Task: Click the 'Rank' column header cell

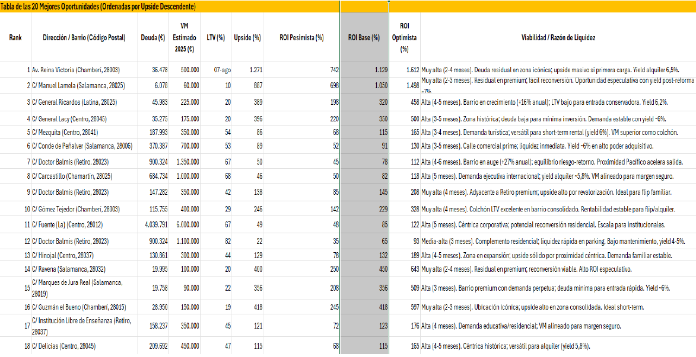Action: 15,37
